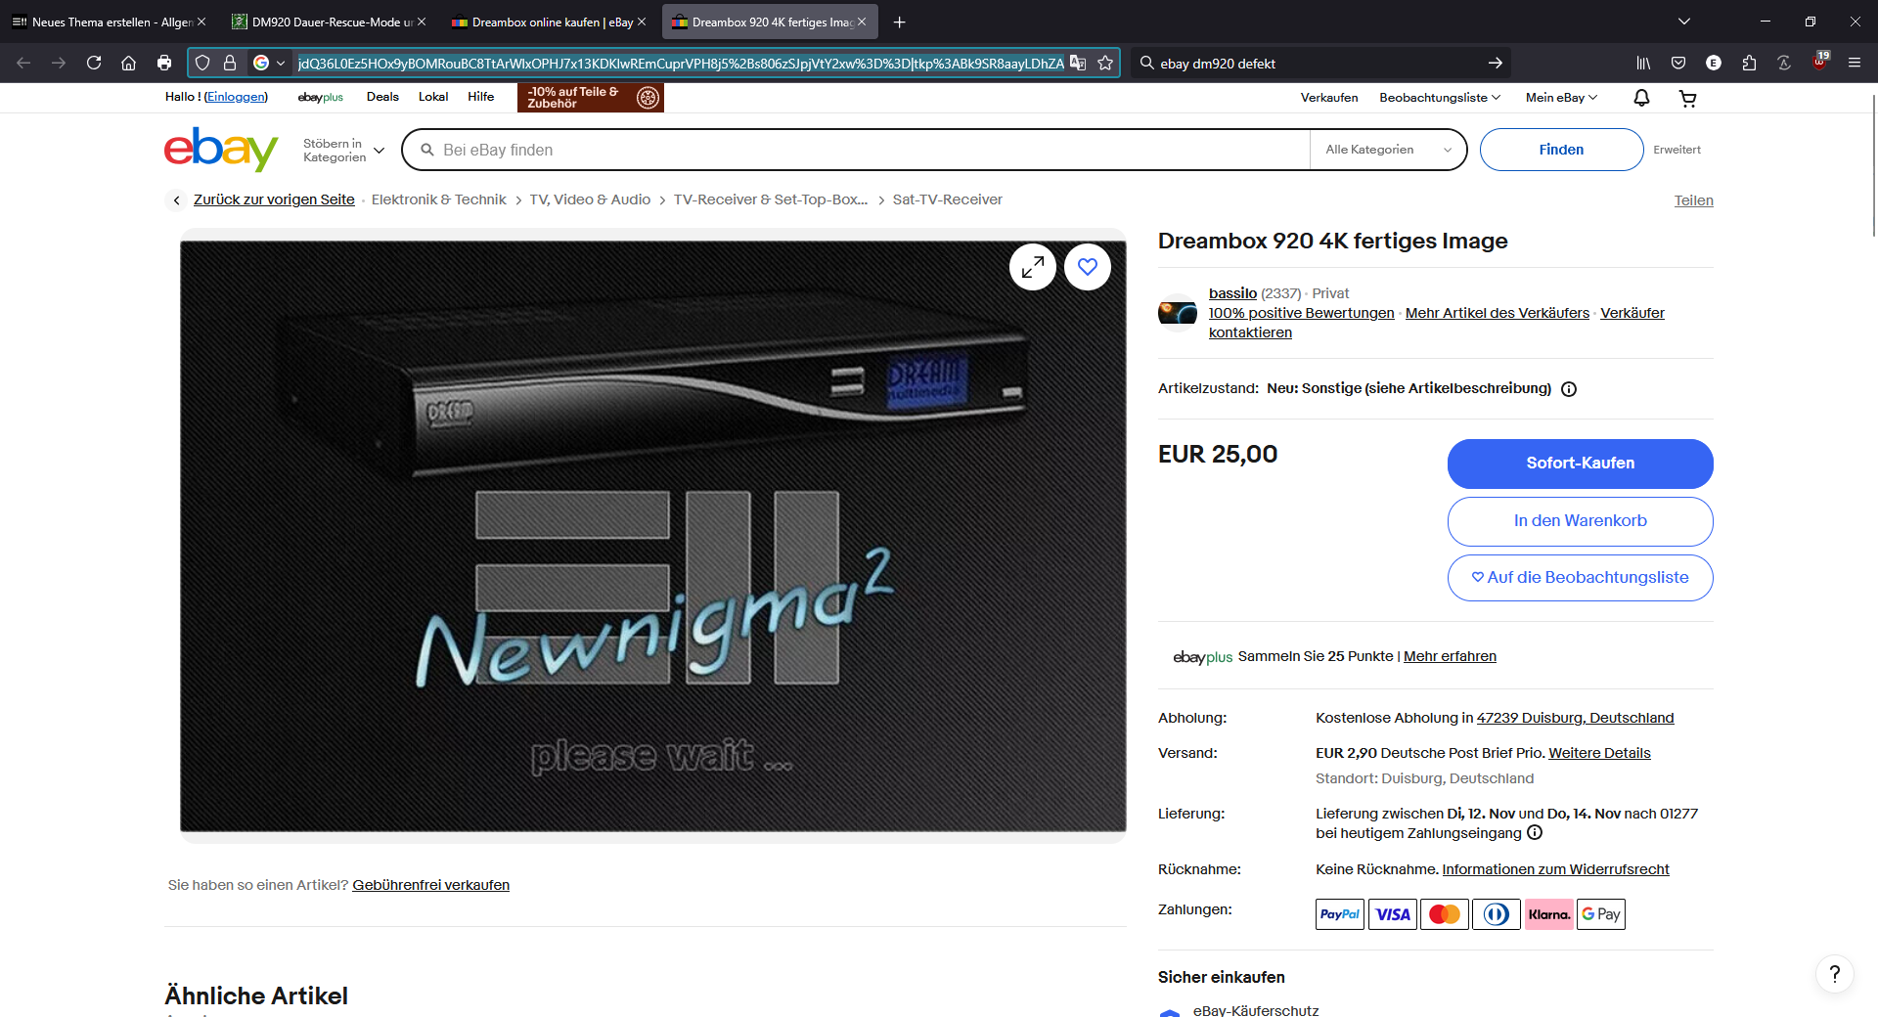Show delivery info icon next to Zahlungseingang
This screenshot has height=1017, width=1878.
pyautogui.click(x=1535, y=833)
